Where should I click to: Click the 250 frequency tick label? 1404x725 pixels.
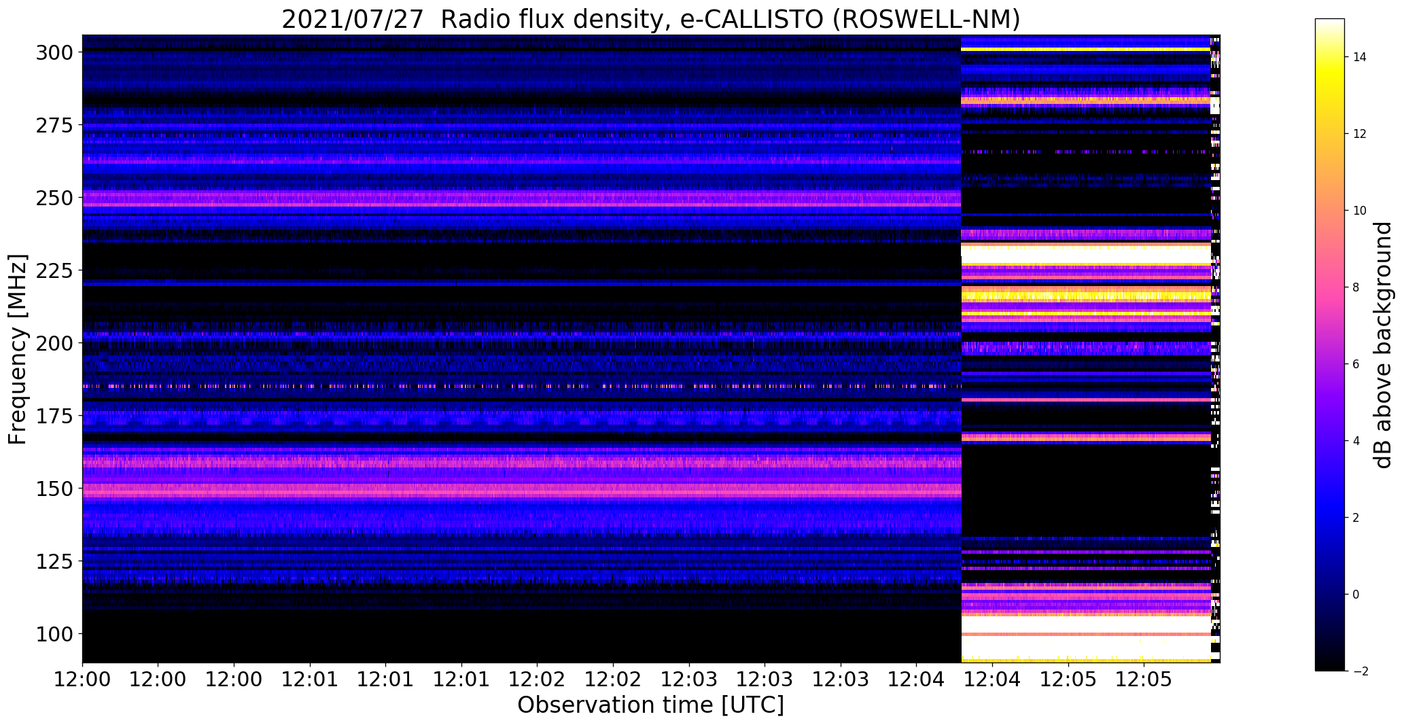(x=56, y=198)
